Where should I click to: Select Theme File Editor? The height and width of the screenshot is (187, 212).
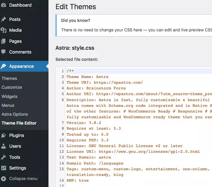[x=19, y=123]
